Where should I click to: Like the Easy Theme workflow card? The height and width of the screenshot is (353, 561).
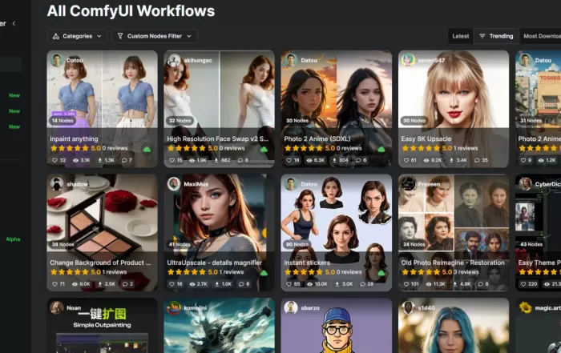coord(523,284)
